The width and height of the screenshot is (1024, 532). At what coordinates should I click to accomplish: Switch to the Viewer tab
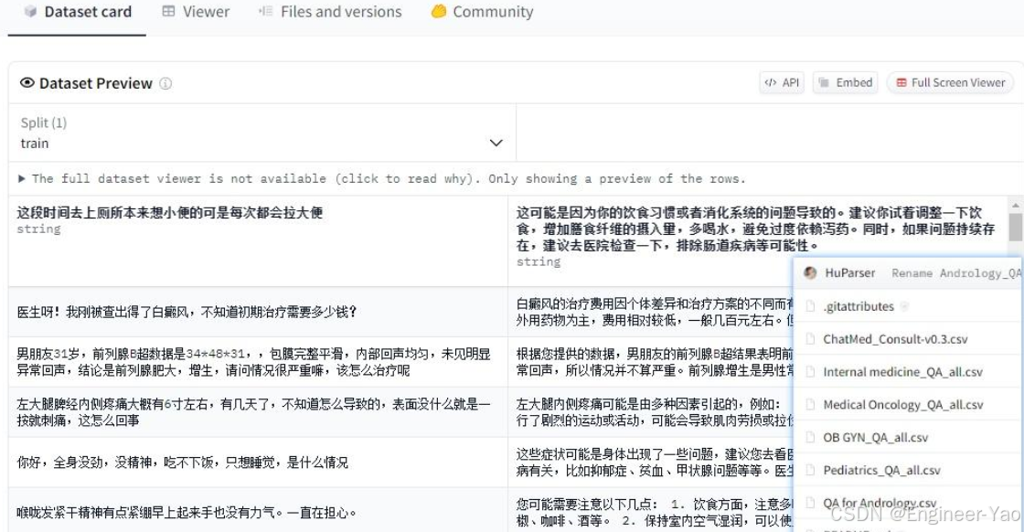click(x=196, y=12)
